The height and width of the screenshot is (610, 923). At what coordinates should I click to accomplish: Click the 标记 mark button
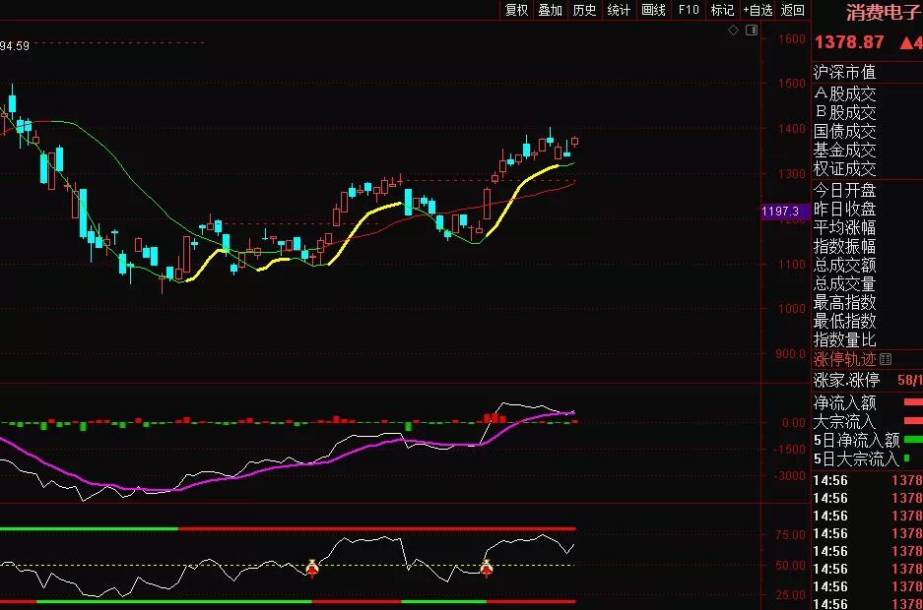pyautogui.click(x=722, y=10)
